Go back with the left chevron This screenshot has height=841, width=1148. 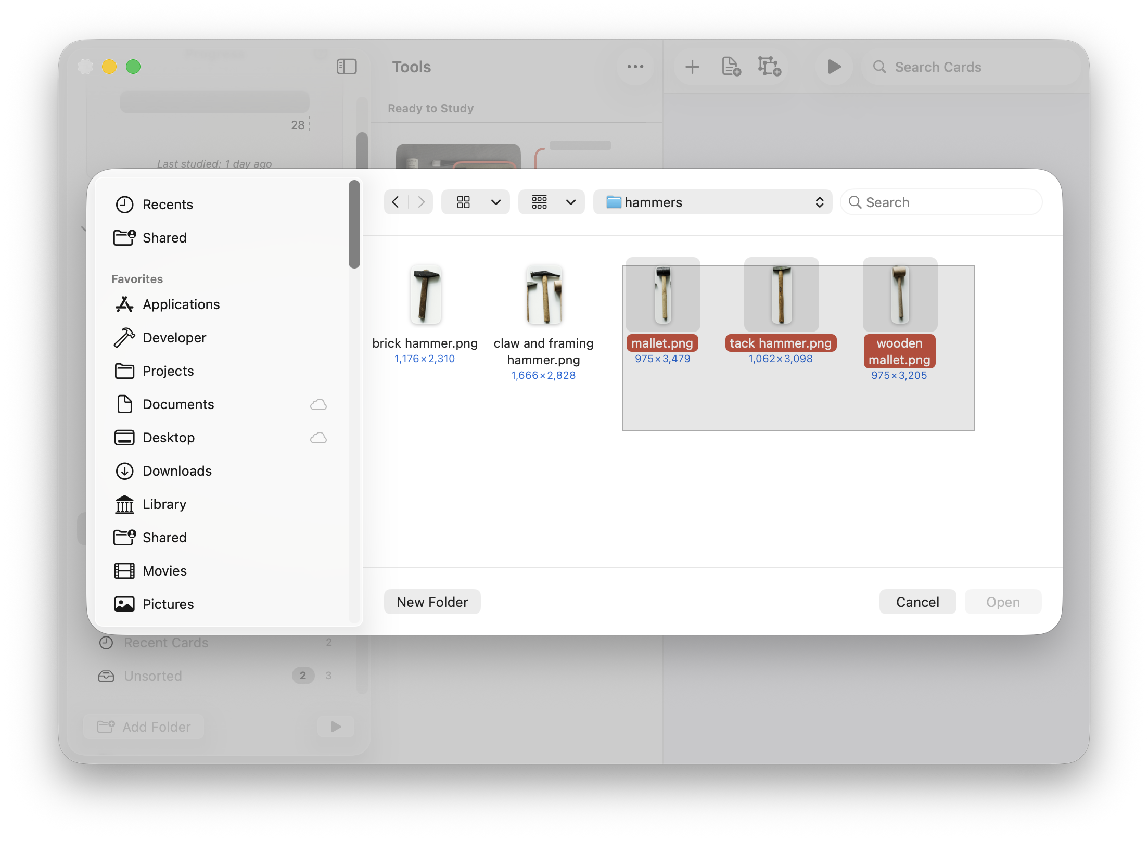[x=396, y=202]
